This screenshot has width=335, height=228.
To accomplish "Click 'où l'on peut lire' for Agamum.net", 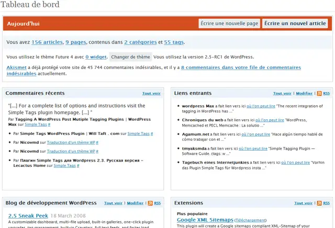I will pyautogui.click(x=256, y=134).
